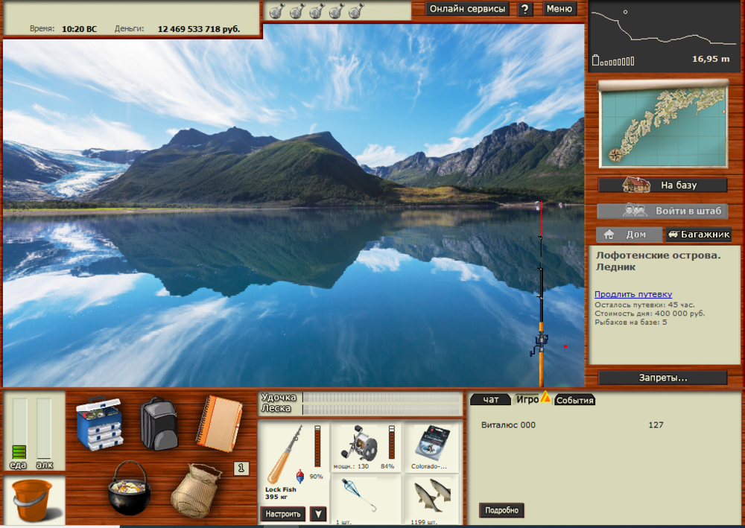Open the Lofoten islands map thumbnail
The width and height of the screenshot is (745, 528).
(x=663, y=124)
